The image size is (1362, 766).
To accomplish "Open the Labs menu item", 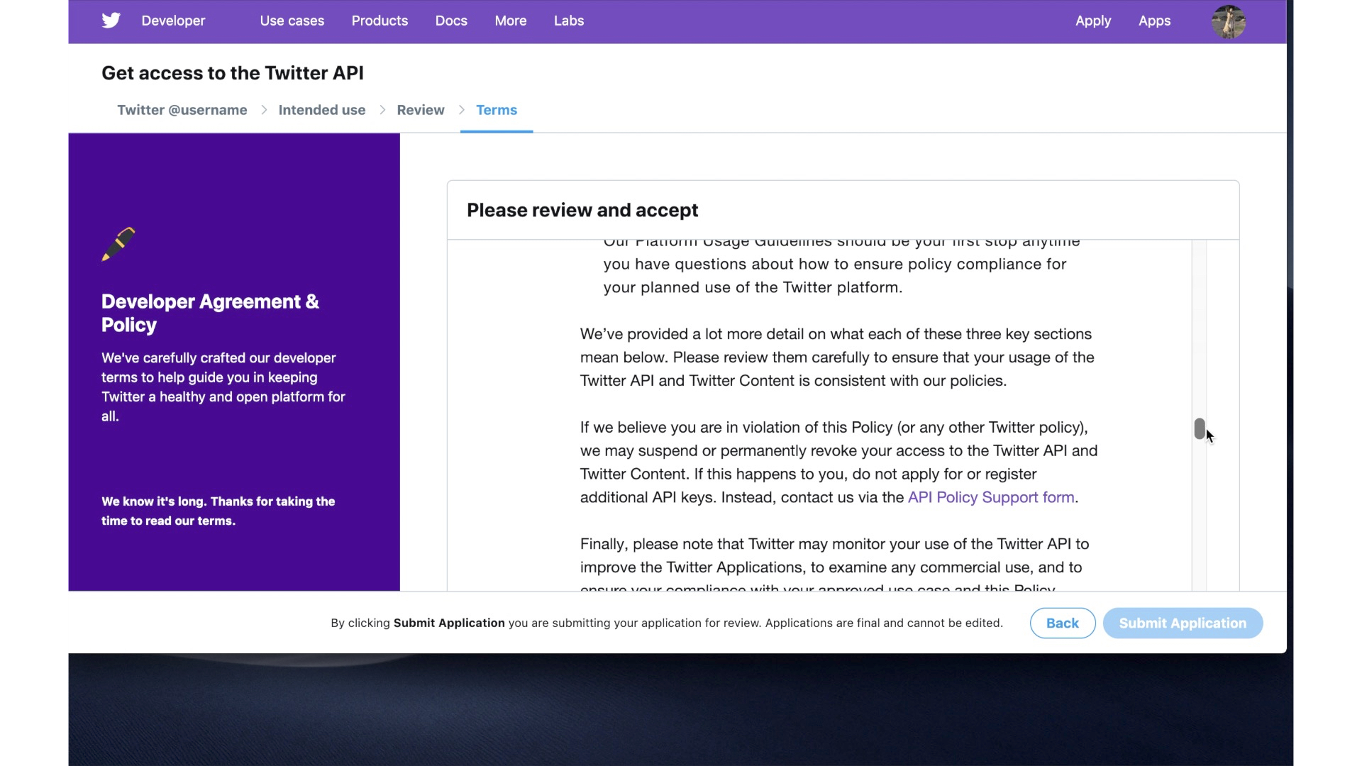I will tap(569, 21).
